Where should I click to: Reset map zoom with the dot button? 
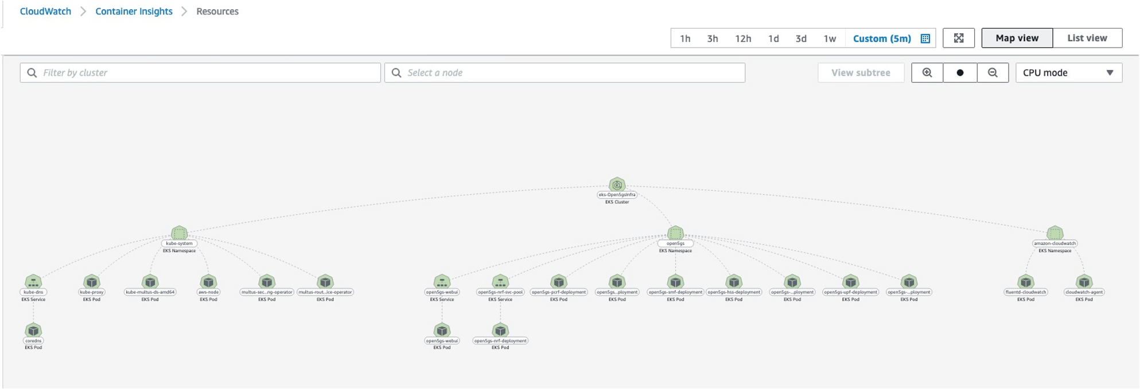(x=960, y=73)
